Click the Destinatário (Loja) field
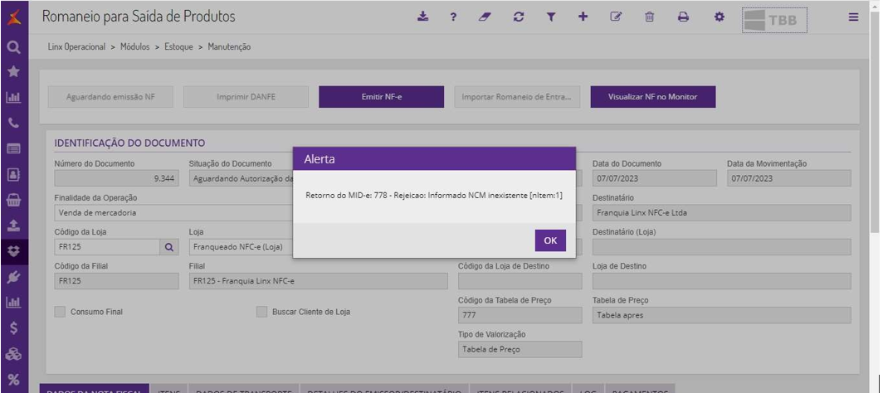The width and height of the screenshot is (883, 393). click(x=721, y=247)
